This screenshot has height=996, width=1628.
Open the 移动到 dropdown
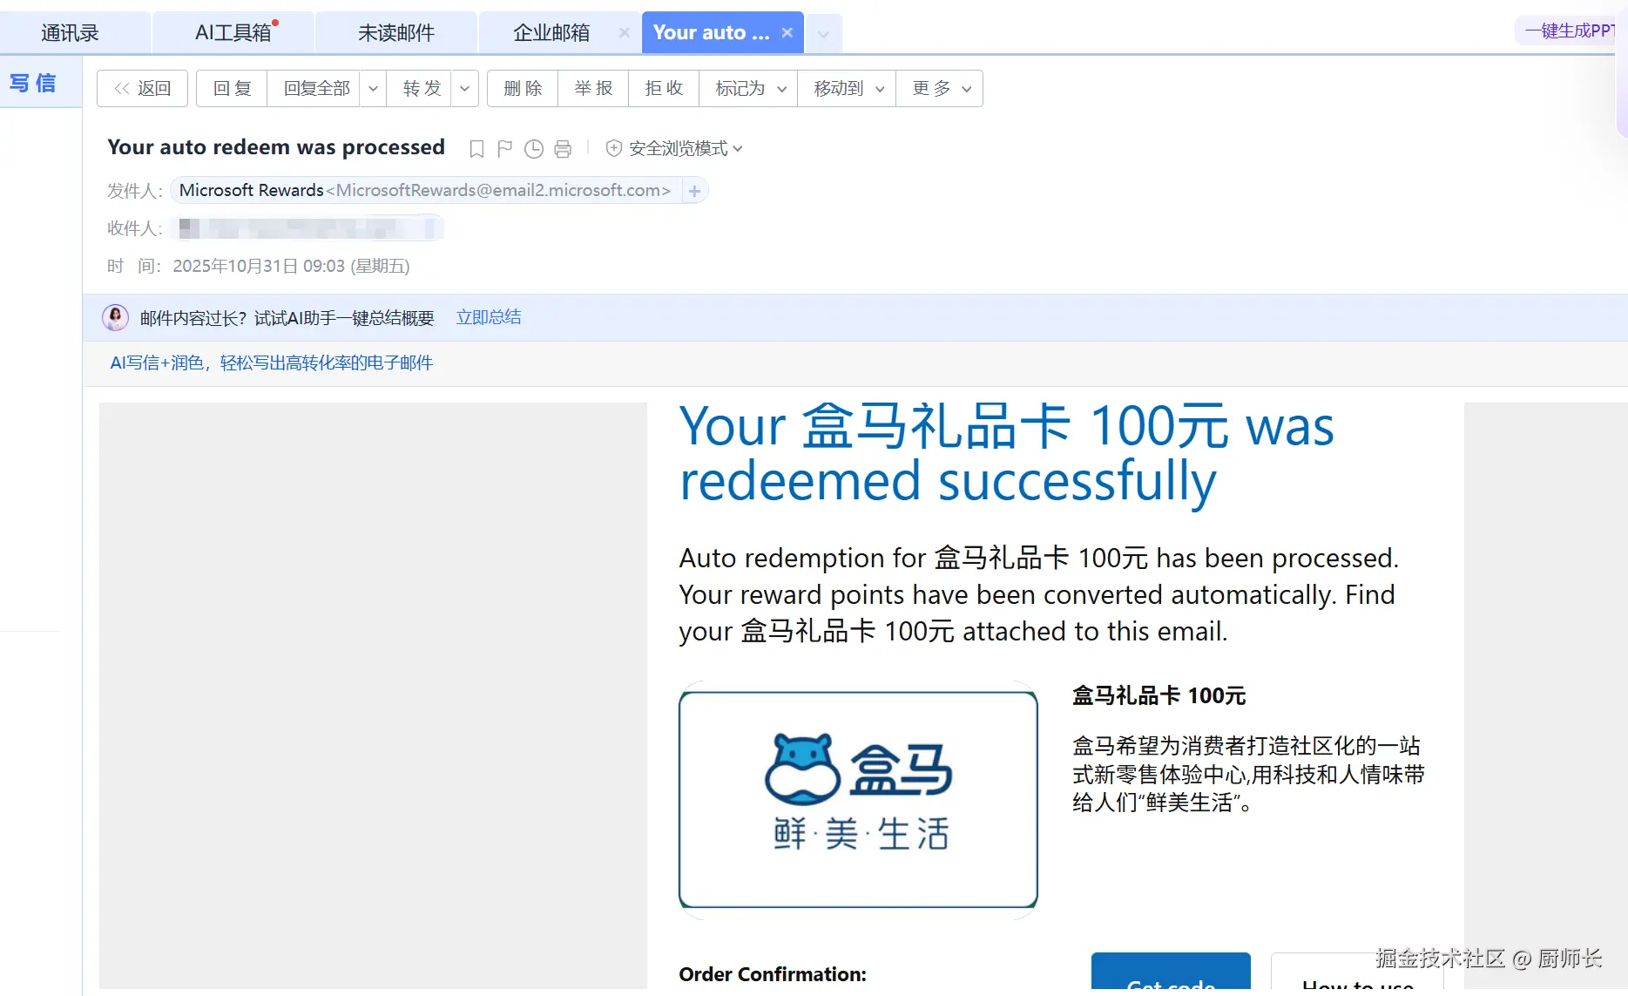pos(848,89)
